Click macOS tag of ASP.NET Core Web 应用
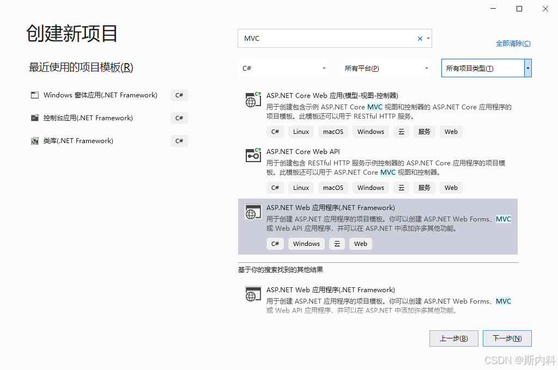 click(333, 132)
